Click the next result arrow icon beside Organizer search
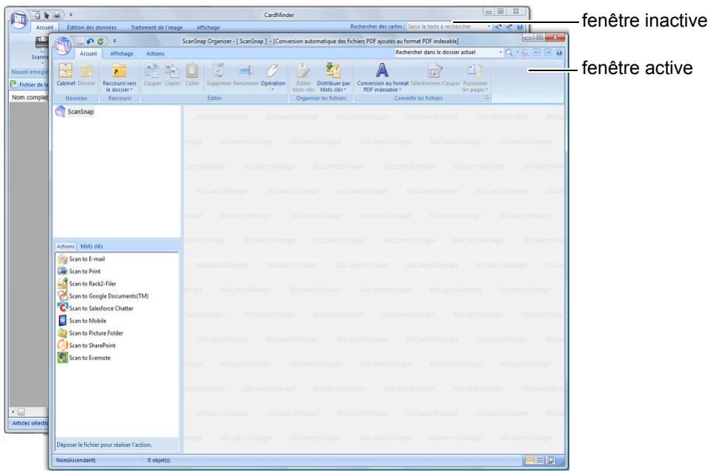This screenshot has width=711, height=472. tap(548, 53)
